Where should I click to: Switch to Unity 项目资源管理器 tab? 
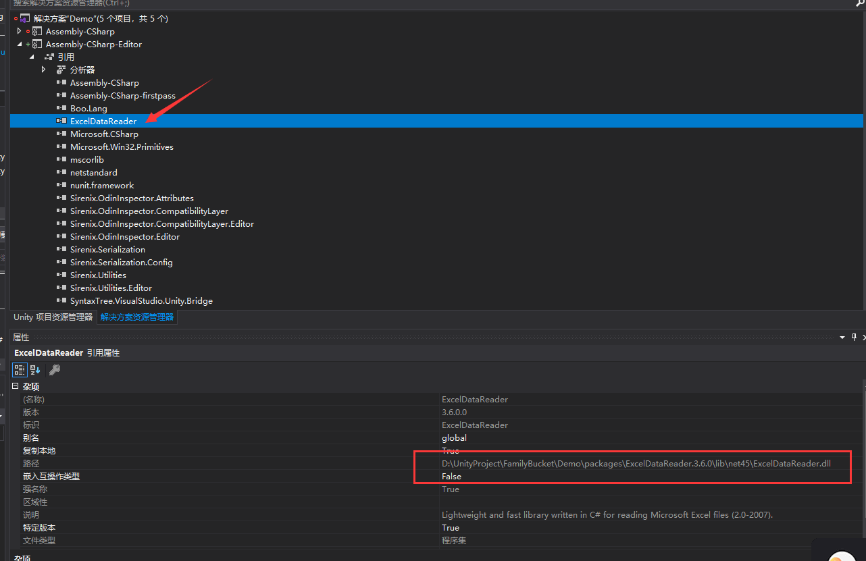(53, 317)
